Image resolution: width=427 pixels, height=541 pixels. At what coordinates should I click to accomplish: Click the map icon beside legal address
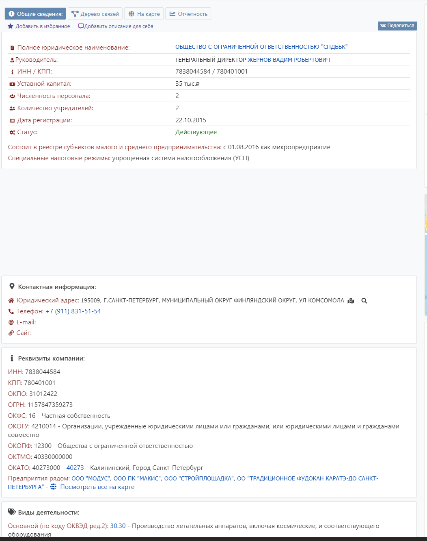point(351,301)
